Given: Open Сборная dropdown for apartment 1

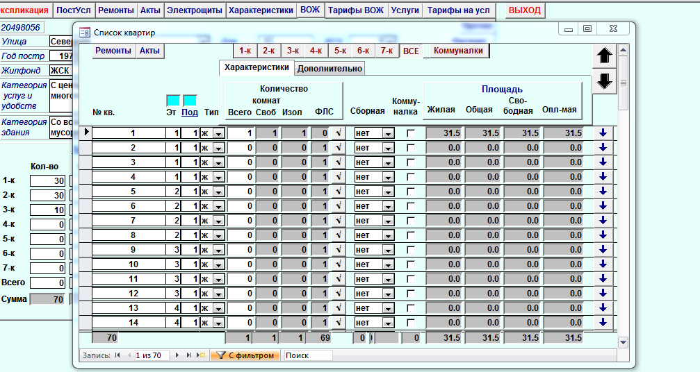Looking at the screenshot, I should tap(388, 133).
